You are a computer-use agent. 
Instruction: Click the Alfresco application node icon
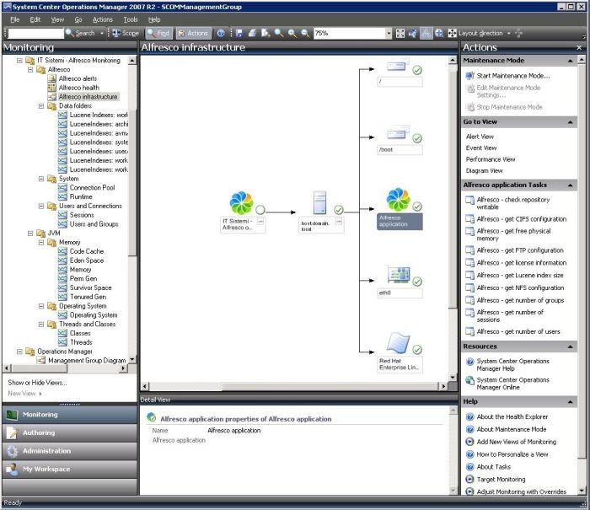pyautogui.click(x=397, y=201)
